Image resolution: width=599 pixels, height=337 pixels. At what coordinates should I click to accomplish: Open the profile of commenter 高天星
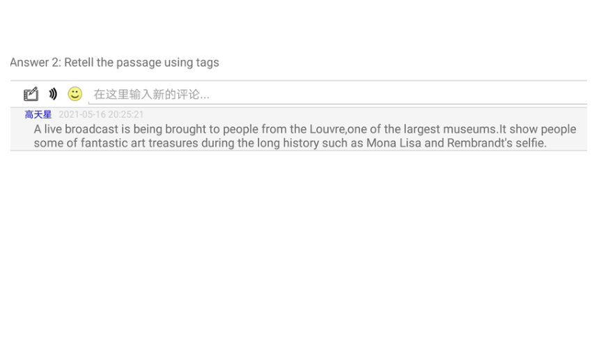(38, 115)
